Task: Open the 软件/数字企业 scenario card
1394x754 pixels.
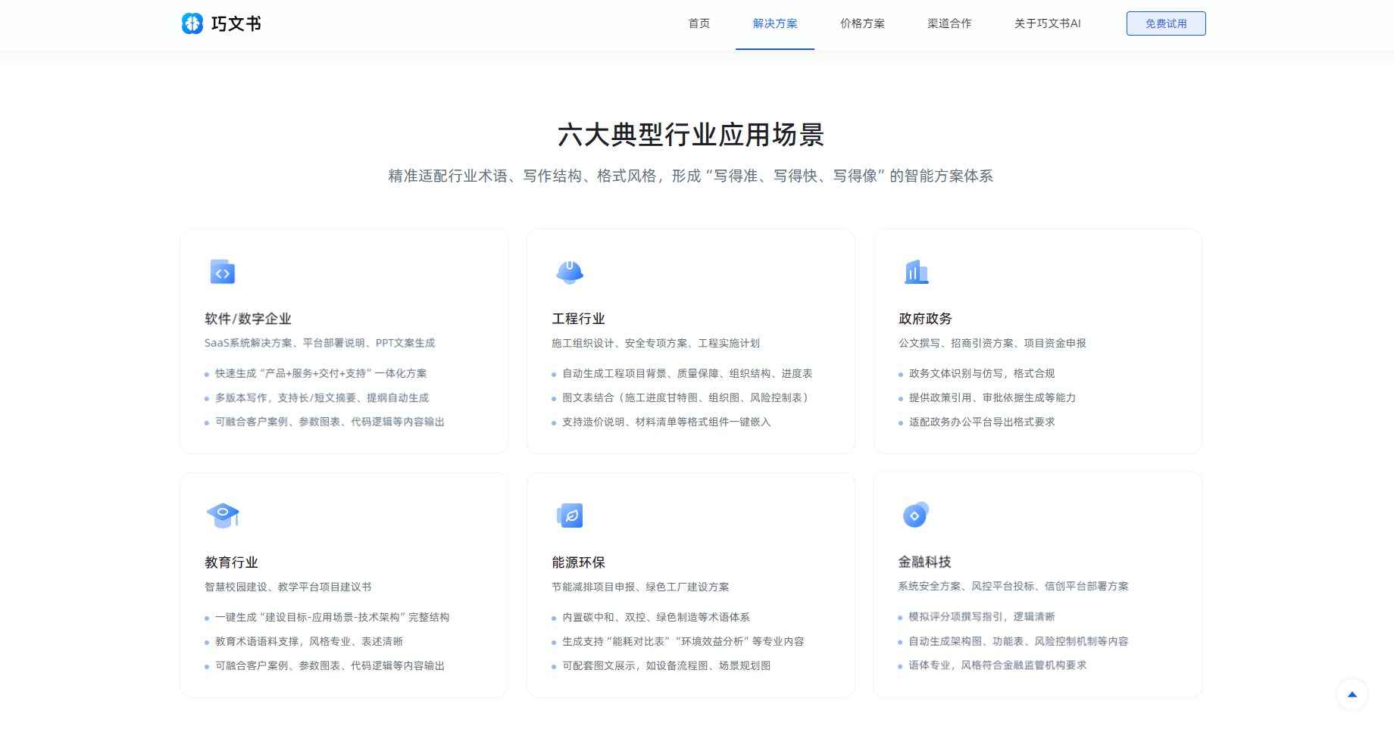Action: pos(343,340)
